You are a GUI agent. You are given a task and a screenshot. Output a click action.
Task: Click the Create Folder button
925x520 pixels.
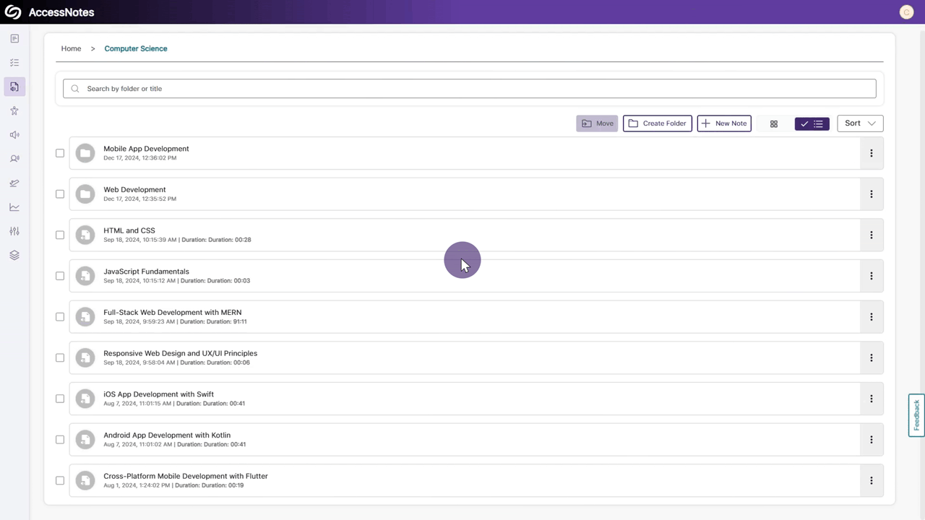pos(657,123)
